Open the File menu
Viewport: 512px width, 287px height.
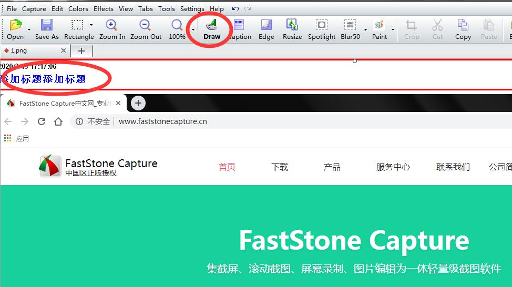point(12,9)
